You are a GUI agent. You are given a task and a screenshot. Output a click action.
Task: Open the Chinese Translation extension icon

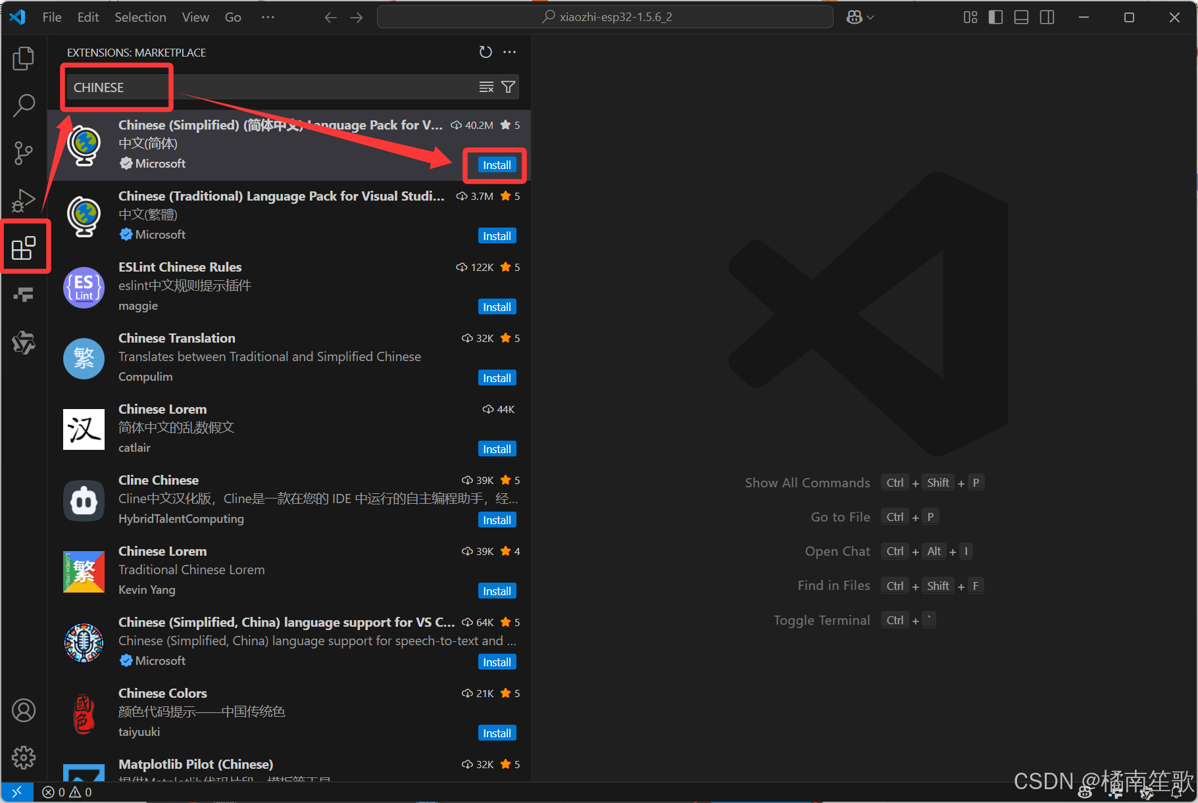click(x=84, y=358)
